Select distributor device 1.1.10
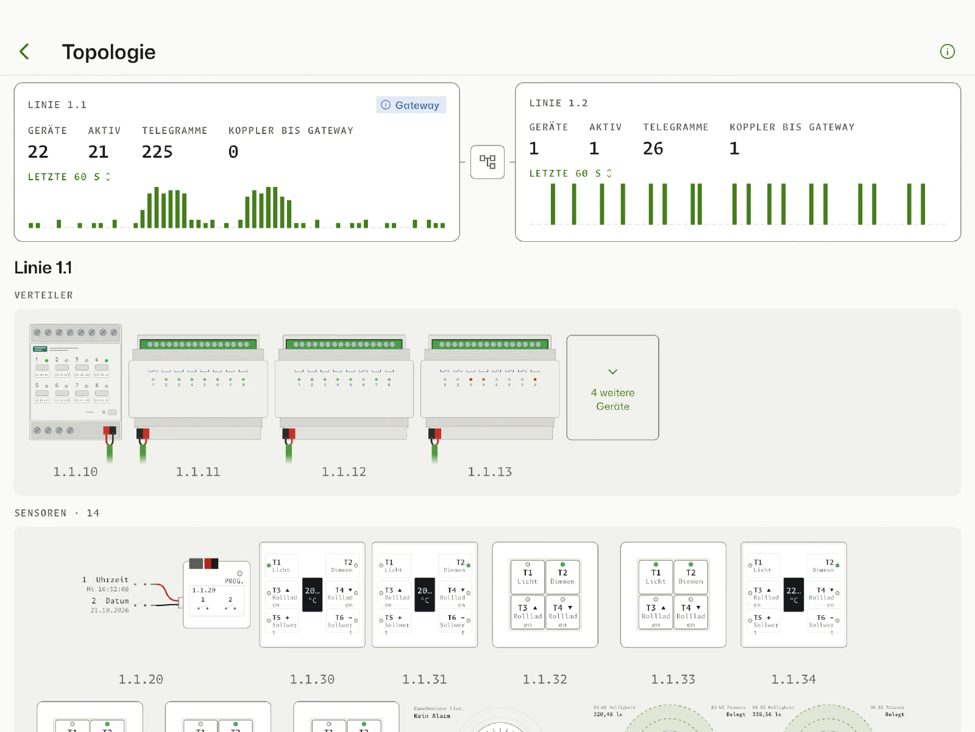 coord(76,382)
